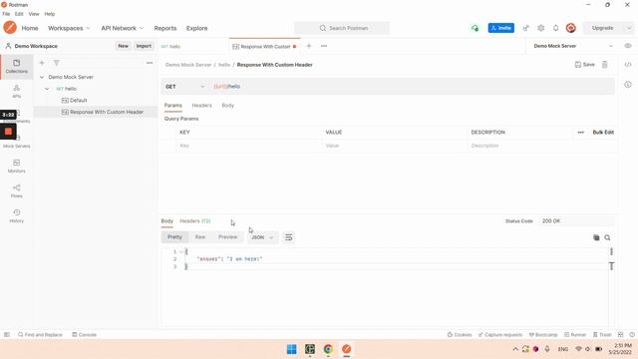Click the Bulk Edit link

click(603, 133)
